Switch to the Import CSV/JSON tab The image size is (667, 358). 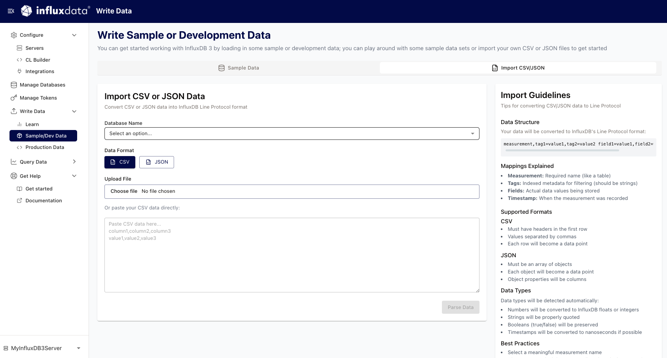[518, 68]
